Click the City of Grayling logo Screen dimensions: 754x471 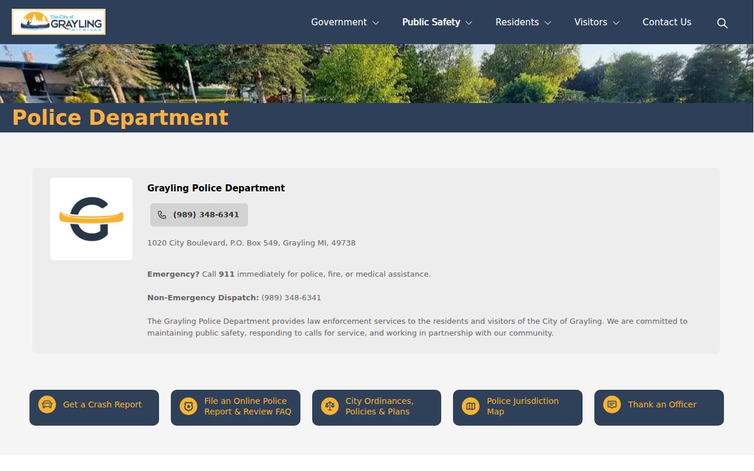58,22
